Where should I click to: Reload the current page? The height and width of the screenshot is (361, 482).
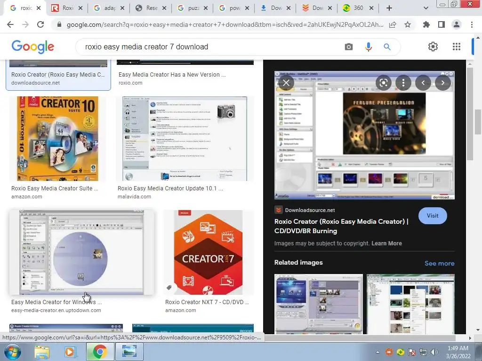[40, 24]
